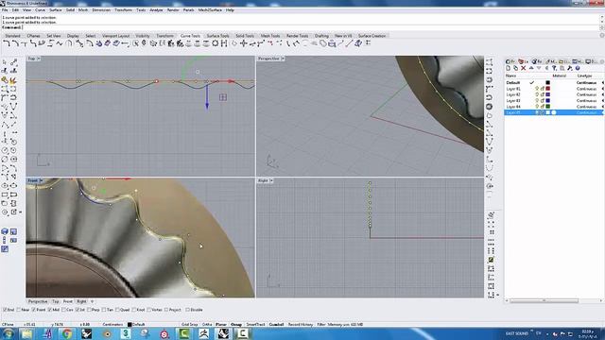Open the Top viewport title dropdown arrow

pyautogui.click(x=39, y=59)
